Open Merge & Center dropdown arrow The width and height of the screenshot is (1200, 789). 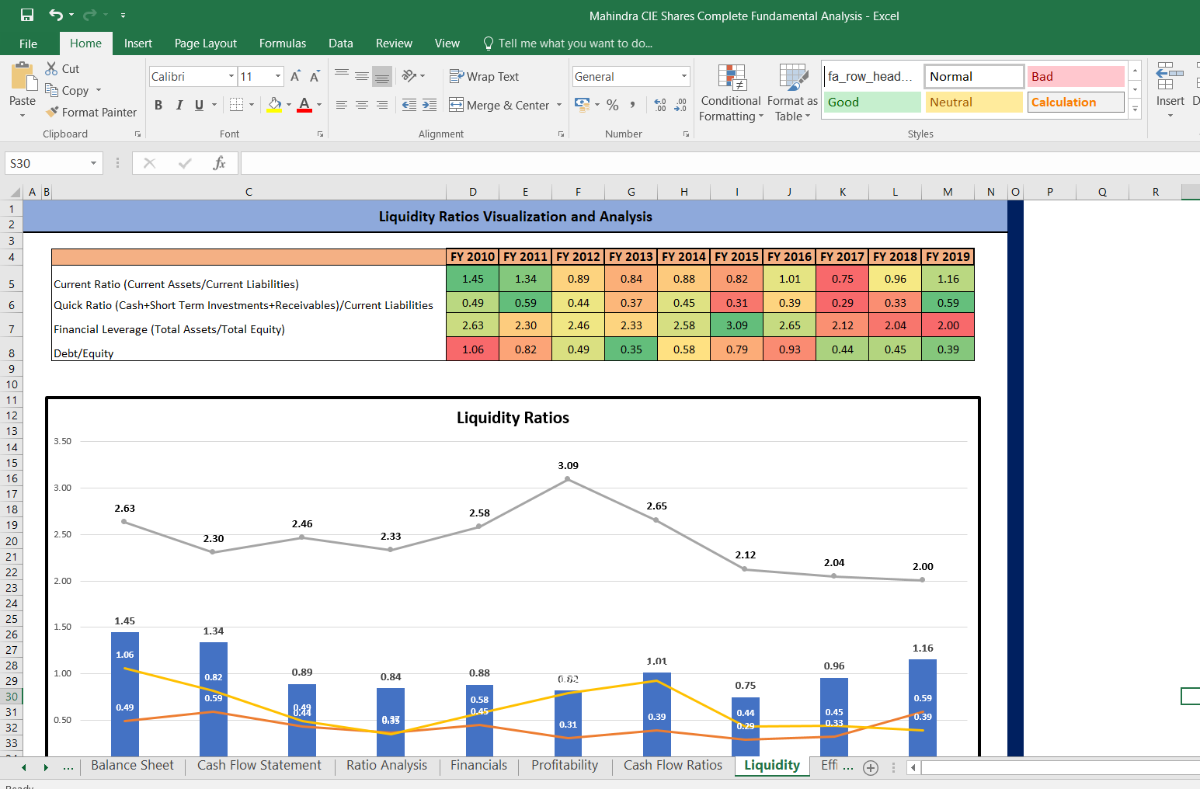(559, 105)
